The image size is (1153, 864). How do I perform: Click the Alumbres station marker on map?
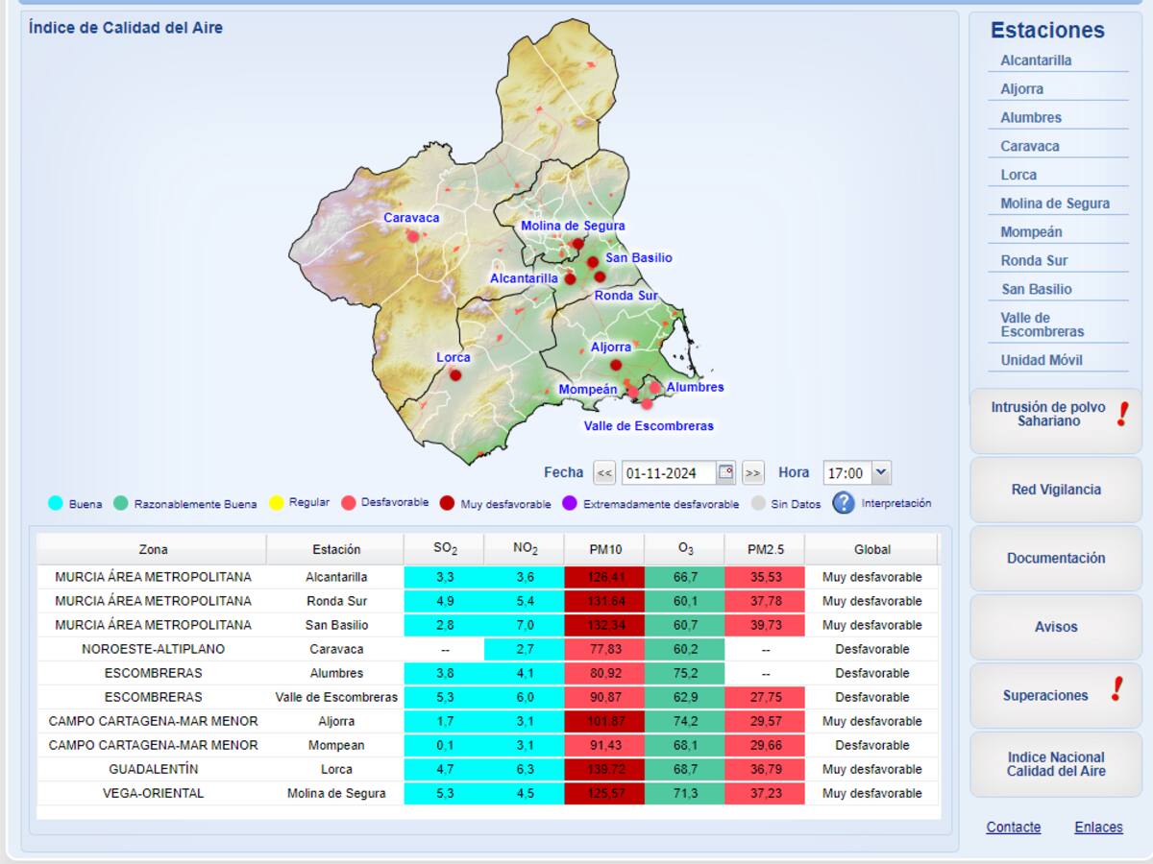(x=655, y=388)
